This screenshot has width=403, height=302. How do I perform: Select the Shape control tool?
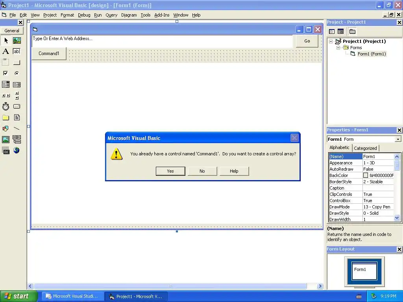point(6,129)
